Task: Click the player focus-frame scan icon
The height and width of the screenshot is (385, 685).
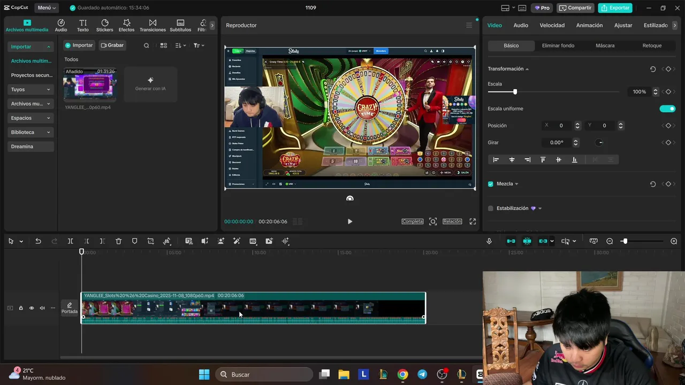Action: point(433,221)
